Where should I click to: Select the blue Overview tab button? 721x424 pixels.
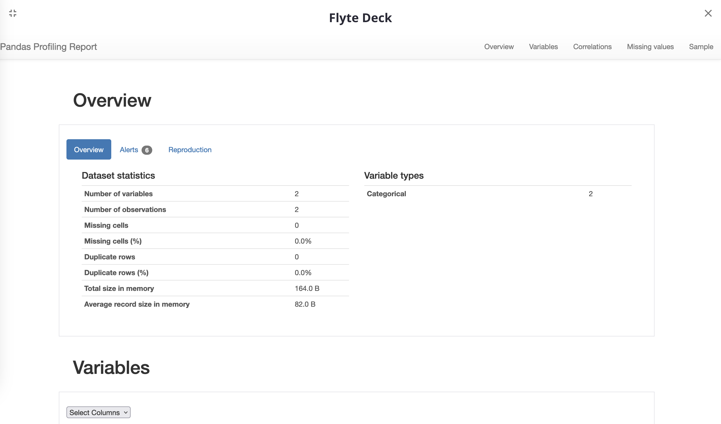[89, 150]
